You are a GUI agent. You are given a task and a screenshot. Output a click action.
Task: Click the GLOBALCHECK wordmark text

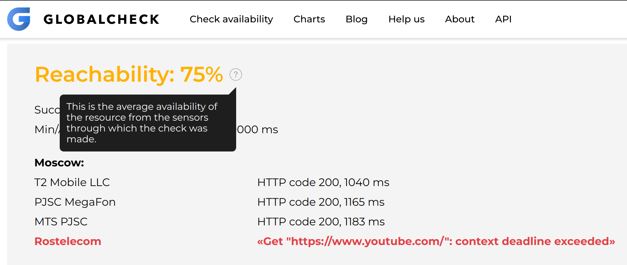(101, 19)
